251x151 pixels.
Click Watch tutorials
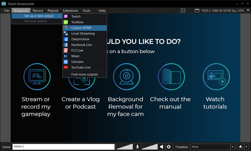(x=215, y=103)
